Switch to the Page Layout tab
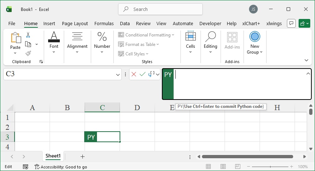The height and width of the screenshot is (171, 315). (75, 23)
